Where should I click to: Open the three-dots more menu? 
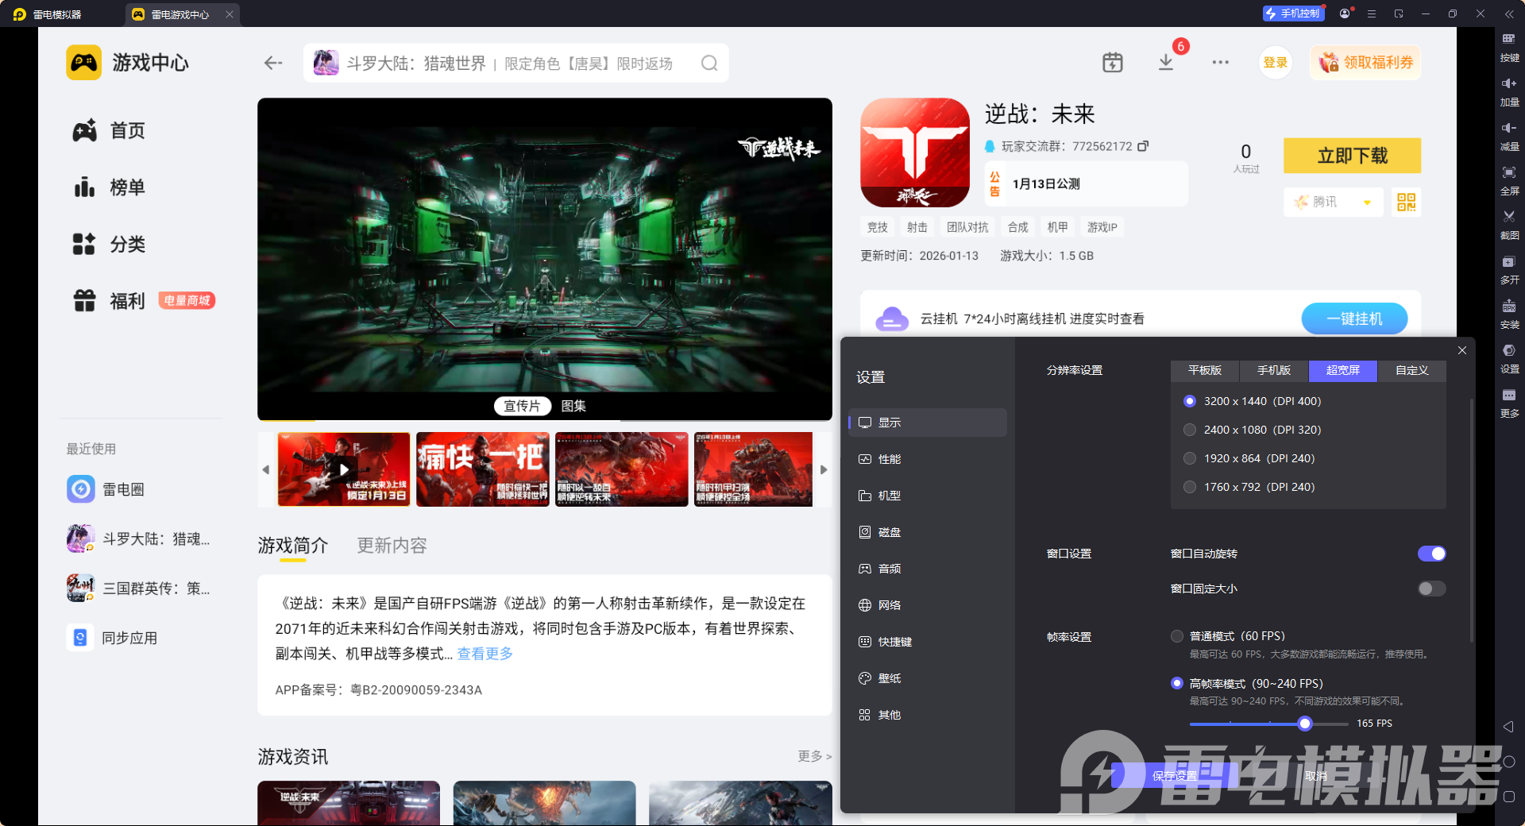pos(1220,62)
